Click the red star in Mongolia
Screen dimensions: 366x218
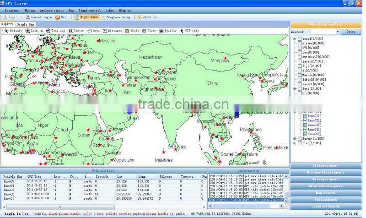(225, 58)
